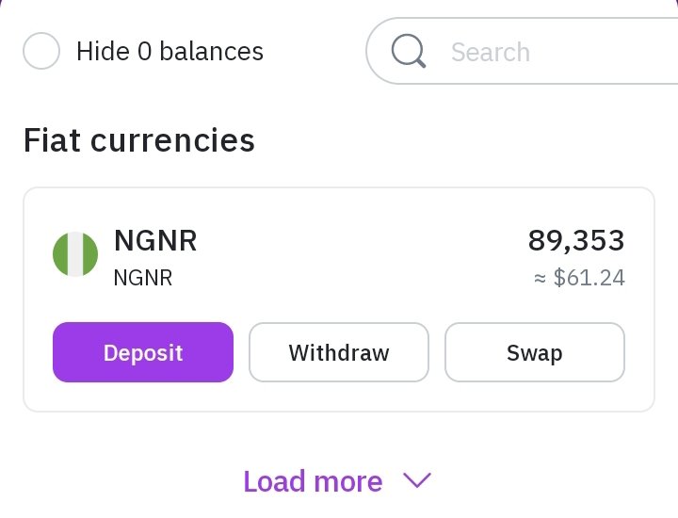
Task: Click the ≈ $61.24 dollar value
Action: click(579, 278)
